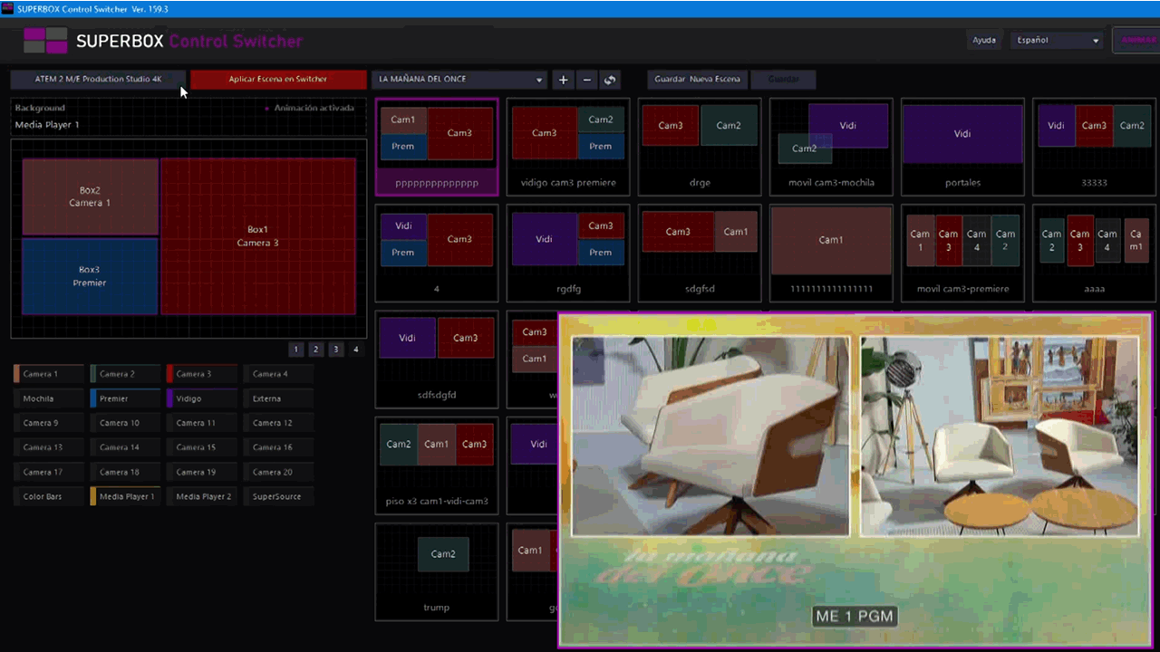Switch to box page 4

356,350
